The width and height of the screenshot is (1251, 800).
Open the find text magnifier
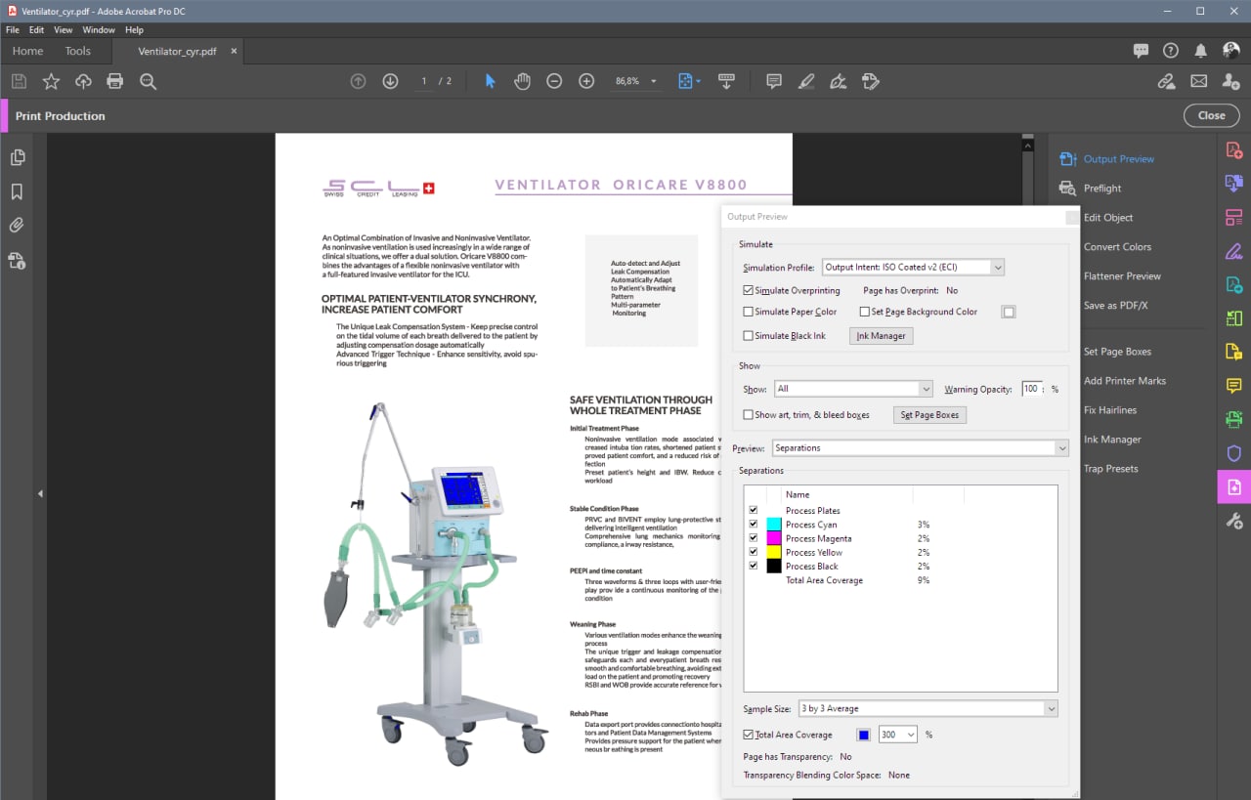(148, 81)
